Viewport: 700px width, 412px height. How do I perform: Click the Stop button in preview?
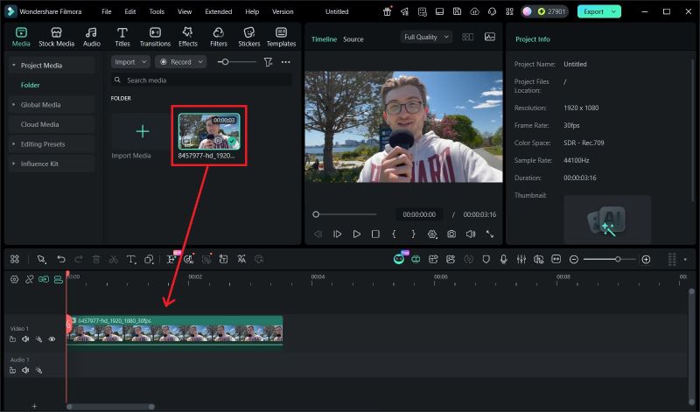(x=375, y=234)
